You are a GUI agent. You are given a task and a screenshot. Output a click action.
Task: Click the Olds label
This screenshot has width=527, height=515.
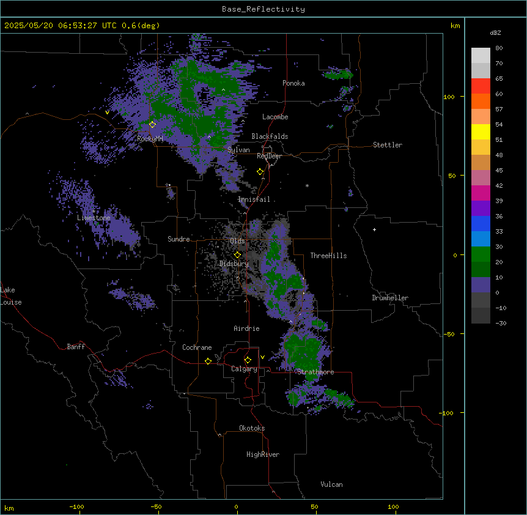(x=237, y=241)
